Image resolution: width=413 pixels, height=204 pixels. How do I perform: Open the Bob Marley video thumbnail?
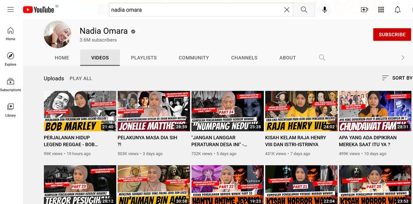coord(80,111)
